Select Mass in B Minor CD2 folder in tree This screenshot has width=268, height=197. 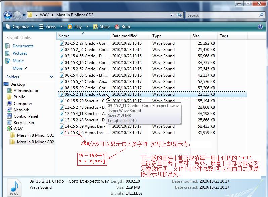tap(35, 142)
